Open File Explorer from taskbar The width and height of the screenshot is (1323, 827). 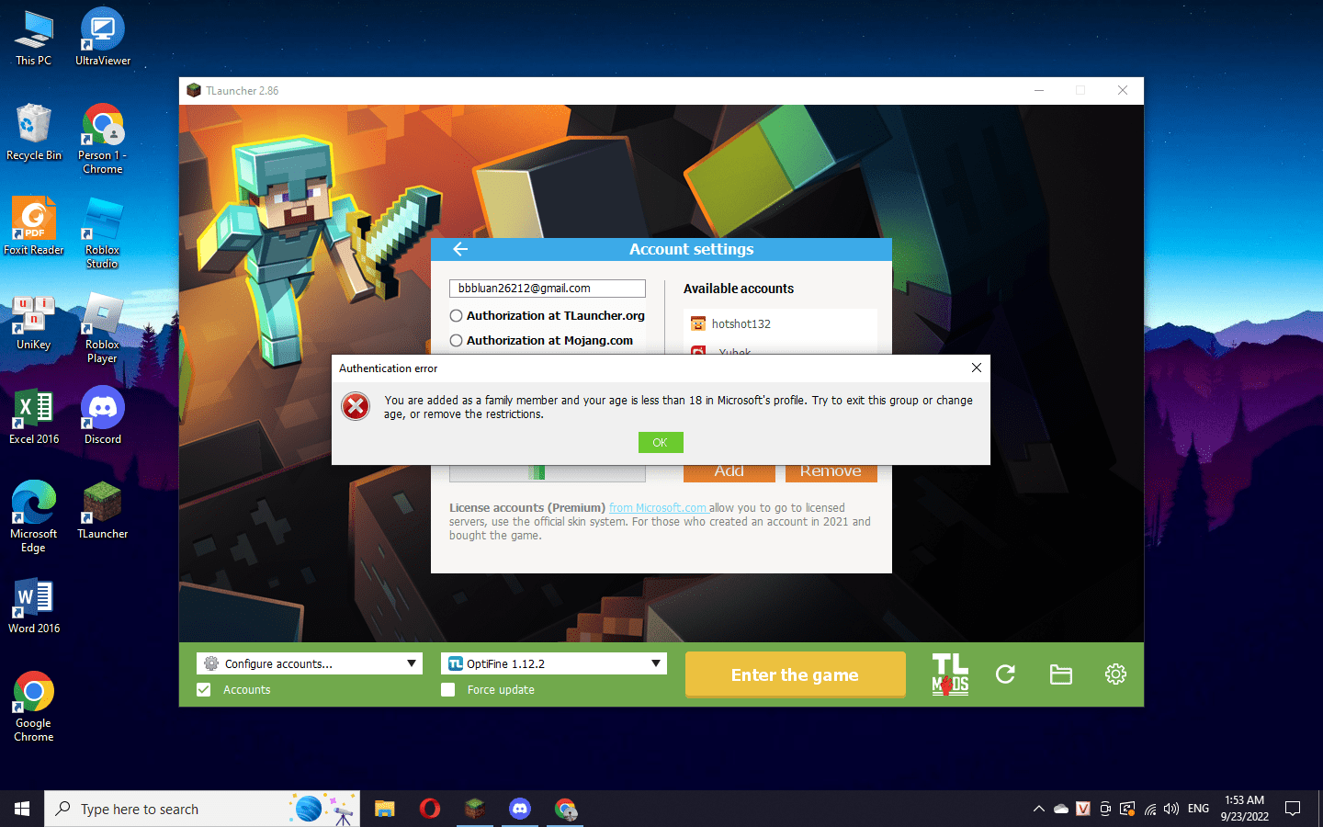tap(385, 809)
